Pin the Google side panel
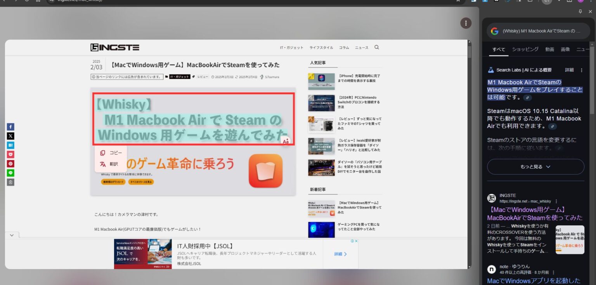Screen dimensions: 596x285 click(580, 11)
